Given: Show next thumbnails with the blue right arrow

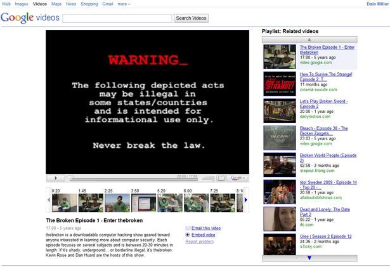Looking at the screenshot, I should pos(246,200).
